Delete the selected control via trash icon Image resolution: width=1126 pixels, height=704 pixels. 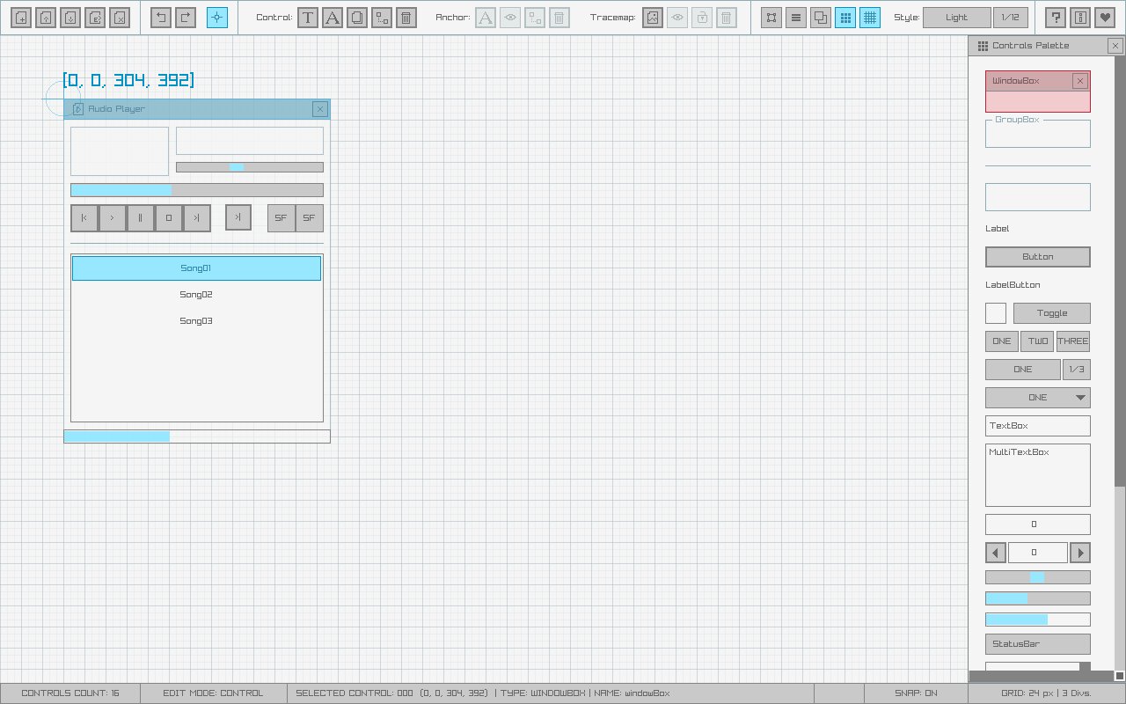(406, 17)
